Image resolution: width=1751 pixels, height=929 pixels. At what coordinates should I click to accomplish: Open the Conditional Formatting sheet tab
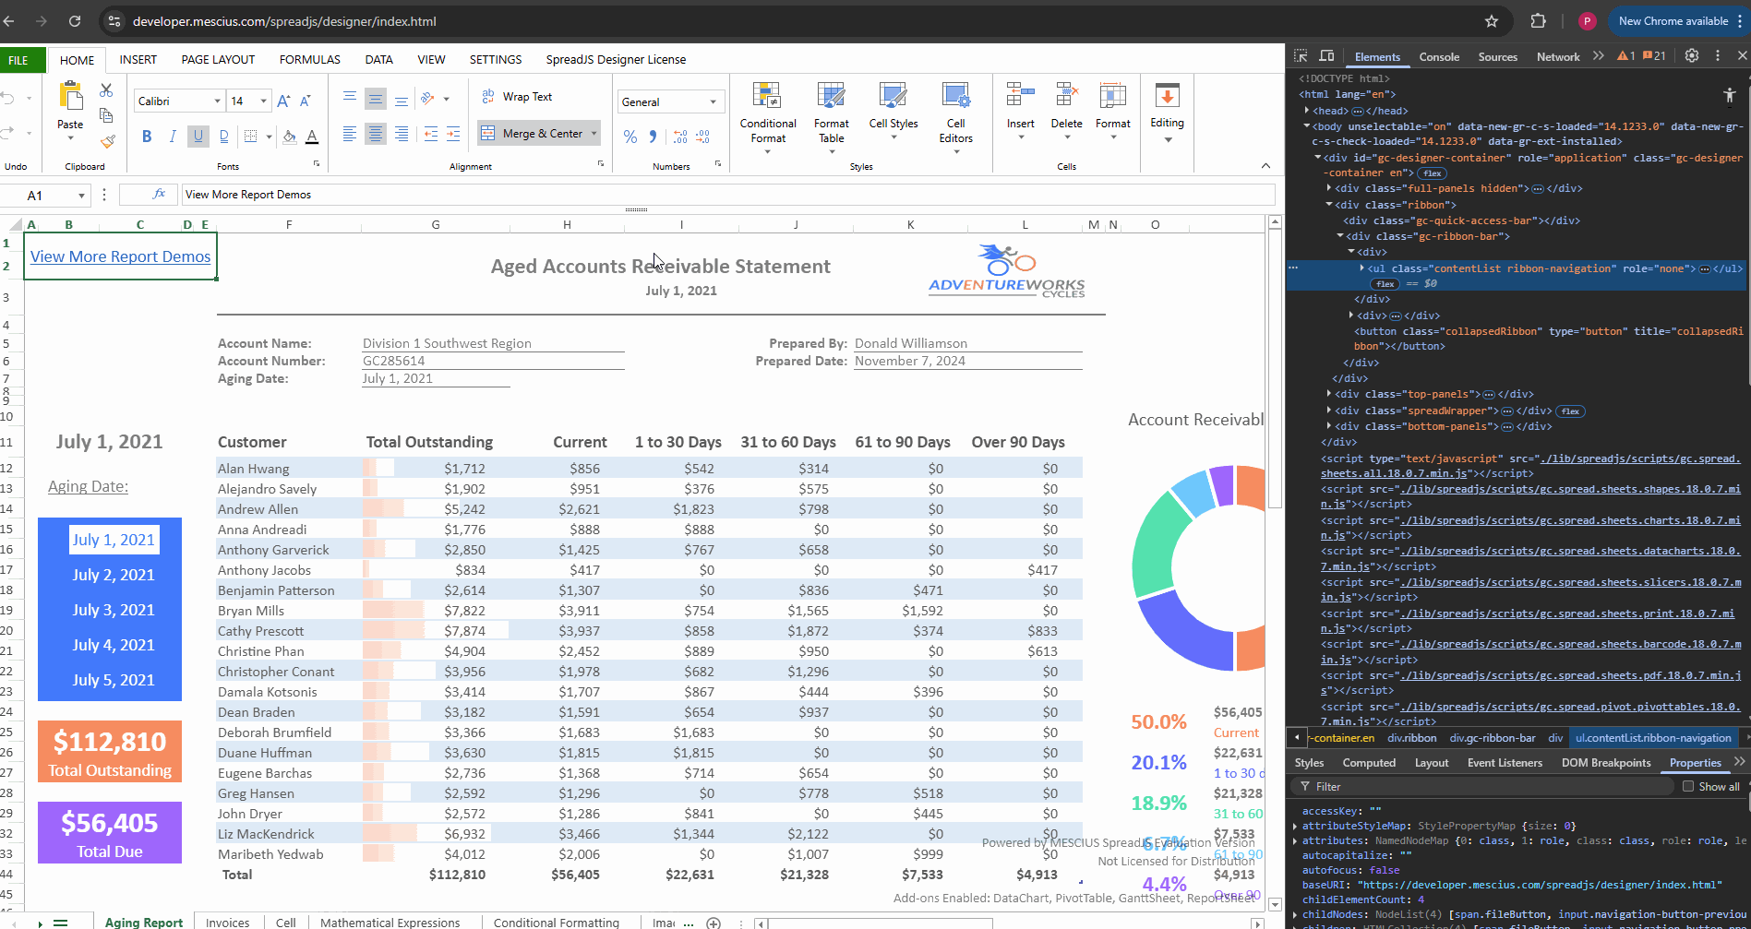(557, 923)
